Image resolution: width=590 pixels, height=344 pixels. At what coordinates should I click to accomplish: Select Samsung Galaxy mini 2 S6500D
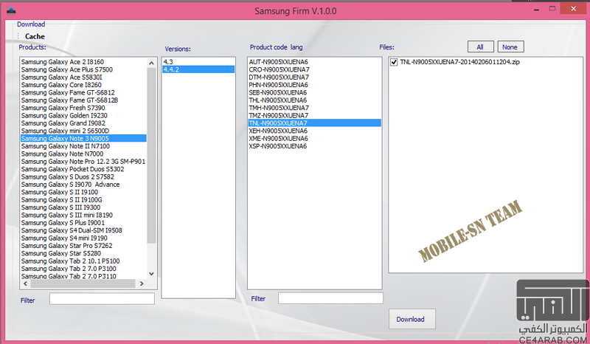pyautogui.click(x=83, y=131)
